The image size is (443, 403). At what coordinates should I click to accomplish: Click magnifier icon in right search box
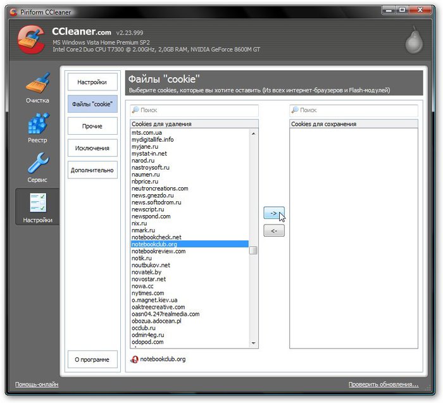pos(295,109)
